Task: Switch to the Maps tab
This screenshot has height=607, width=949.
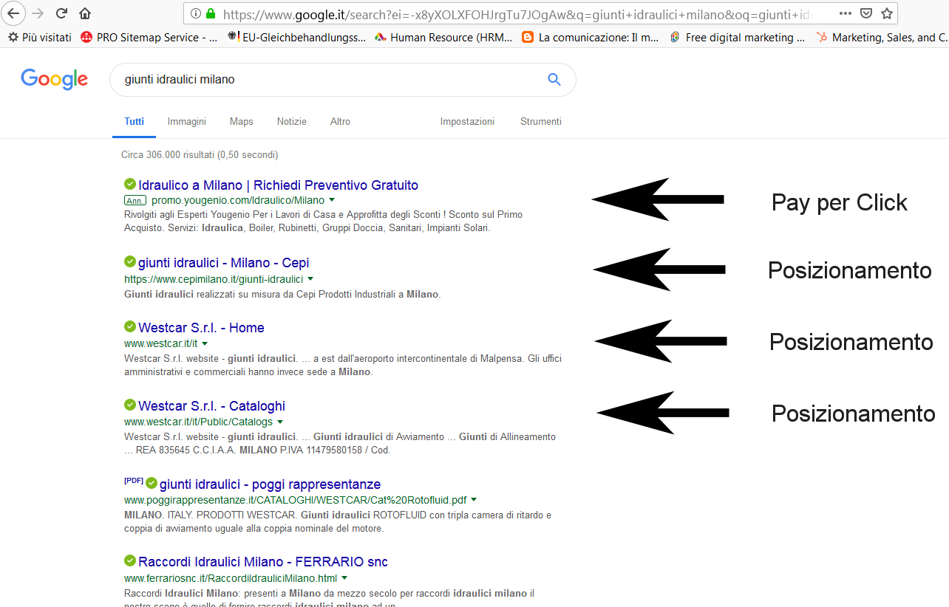Action: (242, 121)
